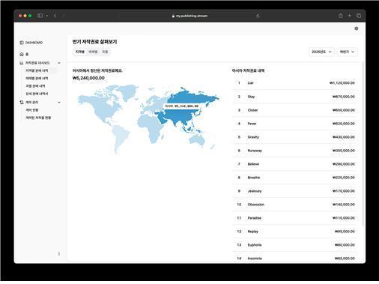Image resolution: width=379 pixels, height=284 pixels.
Task: Switch to the 곡별 tab
Action: pos(105,52)
